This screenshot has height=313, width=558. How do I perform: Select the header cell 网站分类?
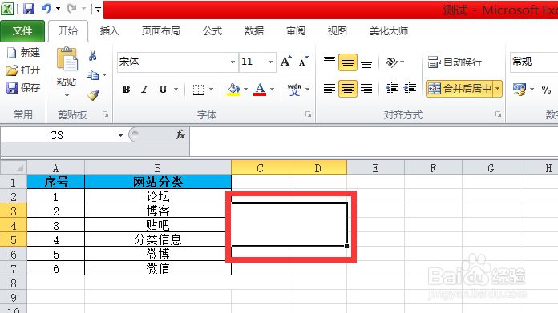[x=158, y=182]
